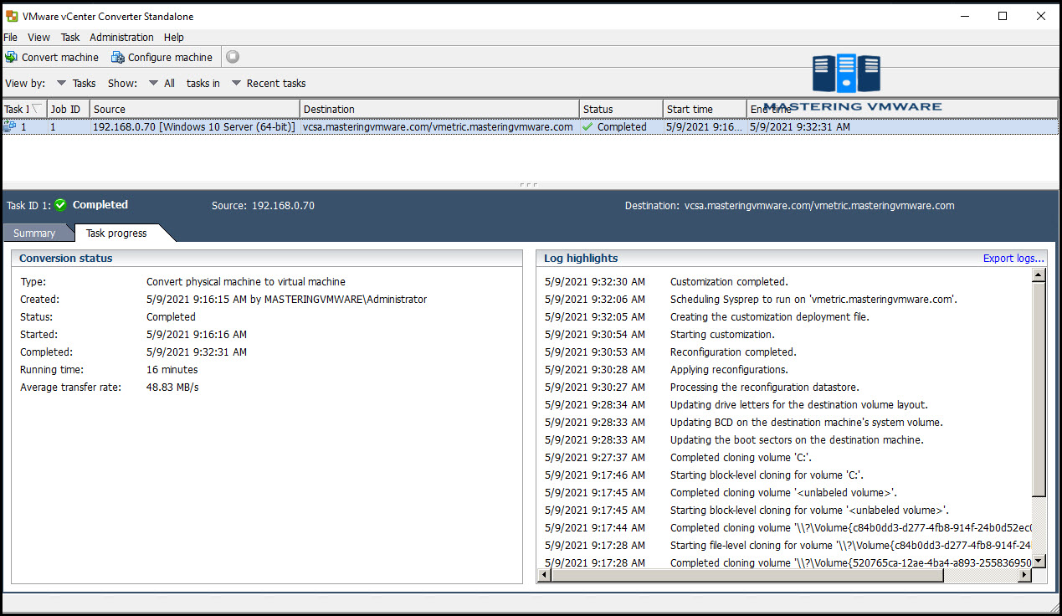Viewport: 1062px width, 616px height.
Task: Open the File menu
Action: coord(10,37)
